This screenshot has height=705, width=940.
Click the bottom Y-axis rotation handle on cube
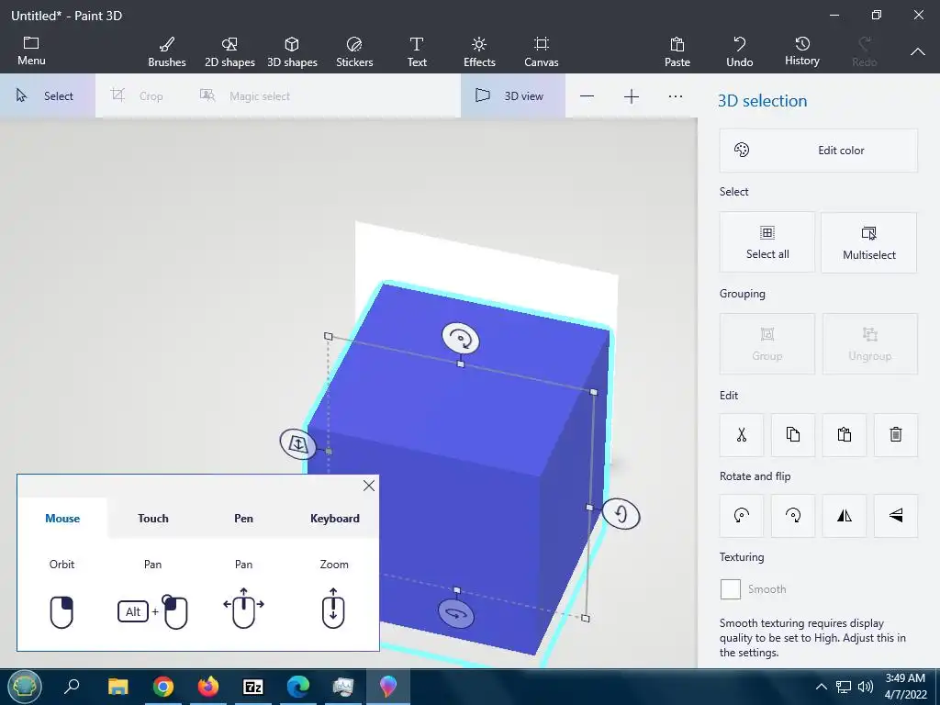[x=456, y=613]
